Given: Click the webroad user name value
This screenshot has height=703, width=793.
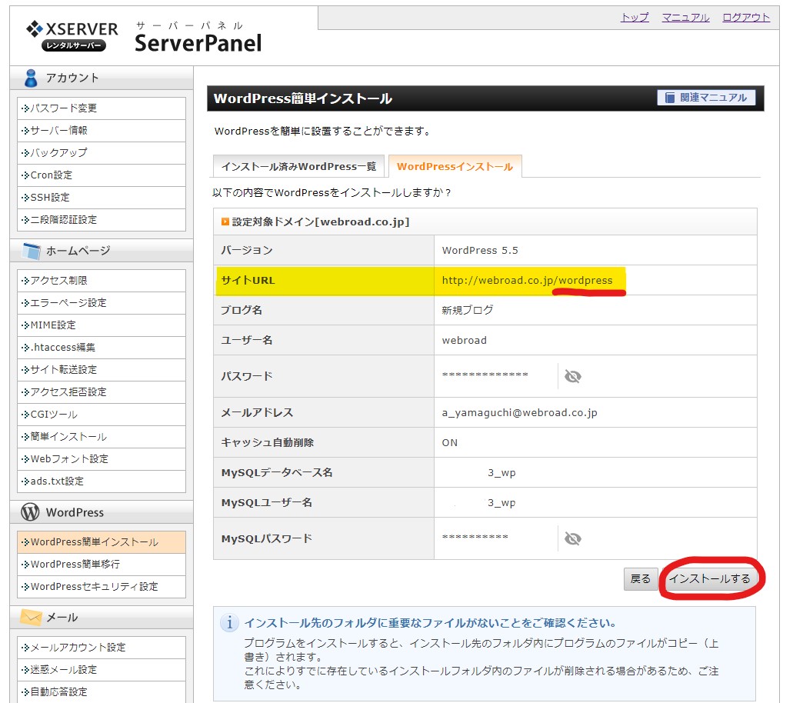Looking at the screenshot, I should point(465,341).
